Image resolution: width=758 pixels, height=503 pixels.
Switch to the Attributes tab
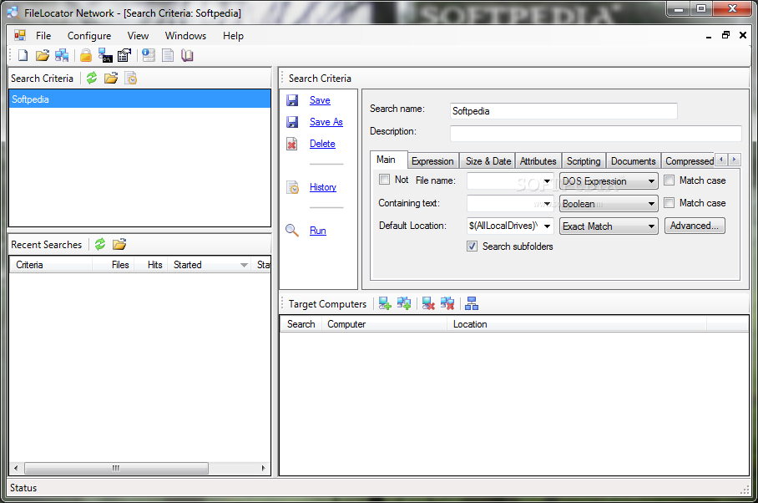pyautogui.click(x=538, y=161)
